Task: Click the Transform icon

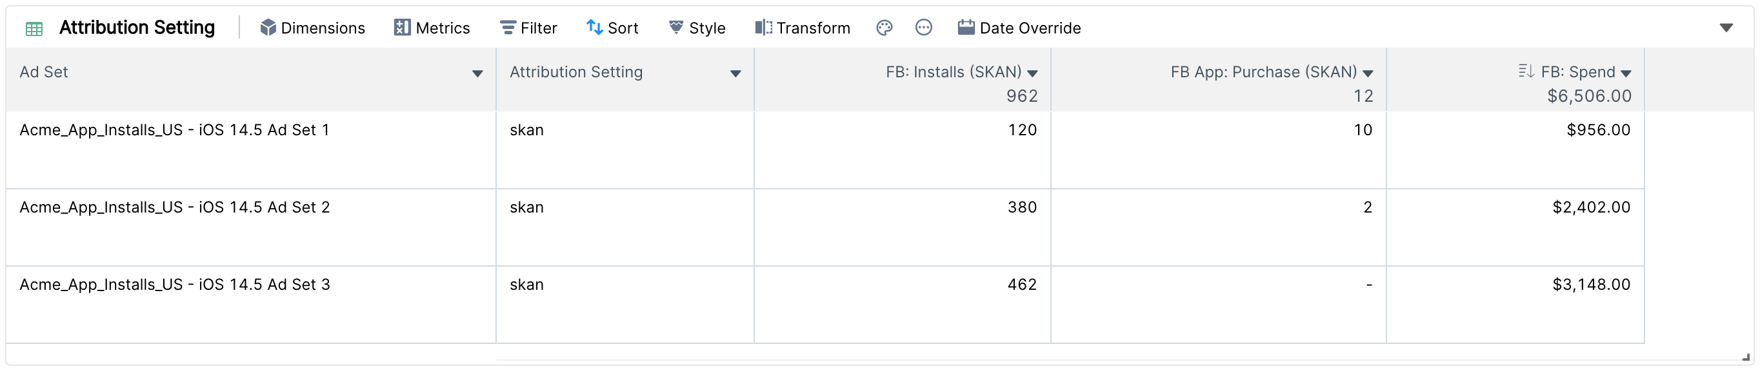Action: (x=763, y=27)
